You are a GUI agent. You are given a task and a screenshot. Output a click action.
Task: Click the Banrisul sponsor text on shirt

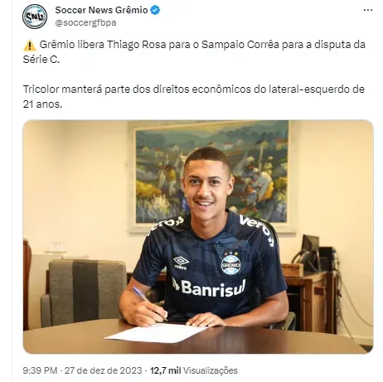(208, 288)
